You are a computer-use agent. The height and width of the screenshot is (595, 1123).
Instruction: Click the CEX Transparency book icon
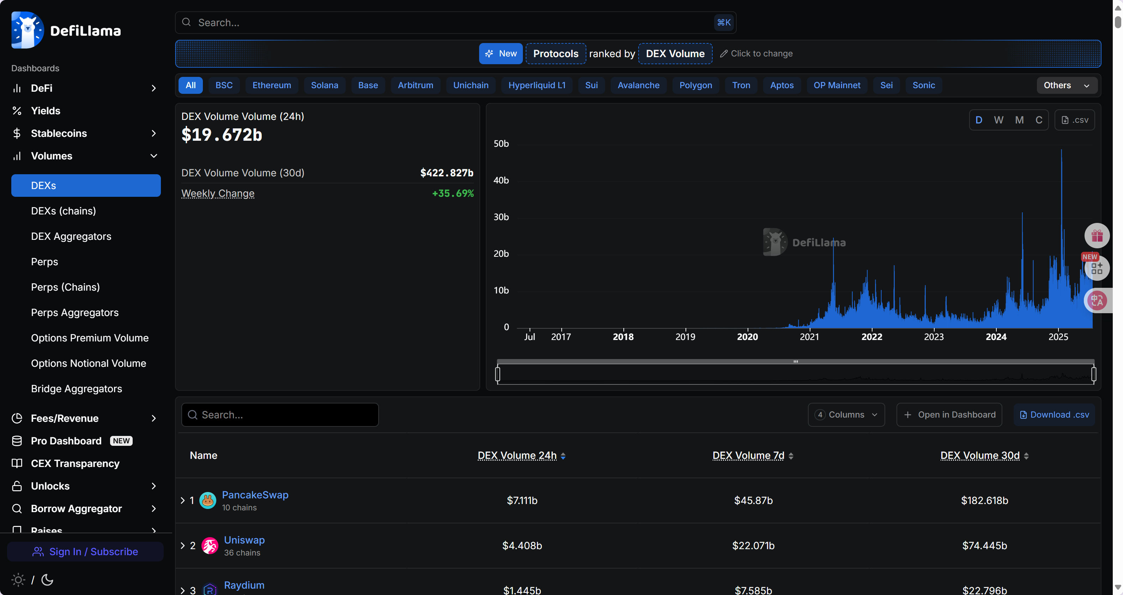point(17,463)
